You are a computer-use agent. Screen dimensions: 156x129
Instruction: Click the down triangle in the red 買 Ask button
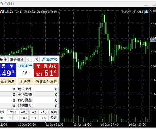point(39,66)
